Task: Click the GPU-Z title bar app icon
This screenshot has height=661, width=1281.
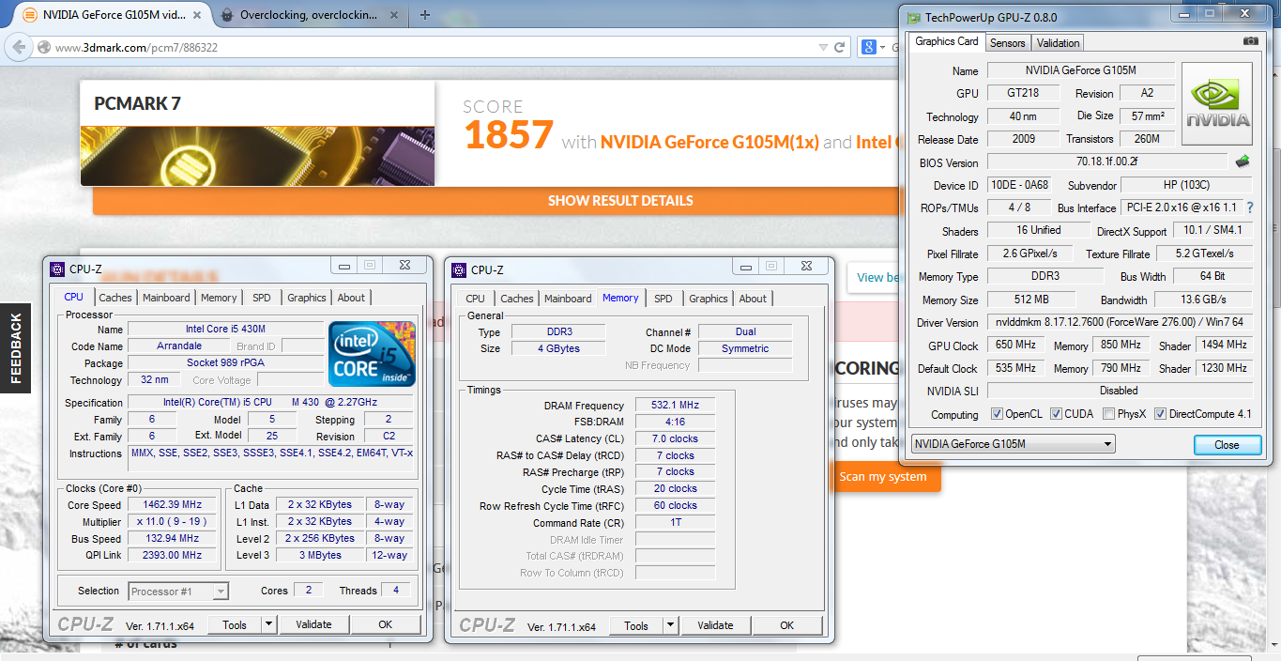Action: point(913,17)
